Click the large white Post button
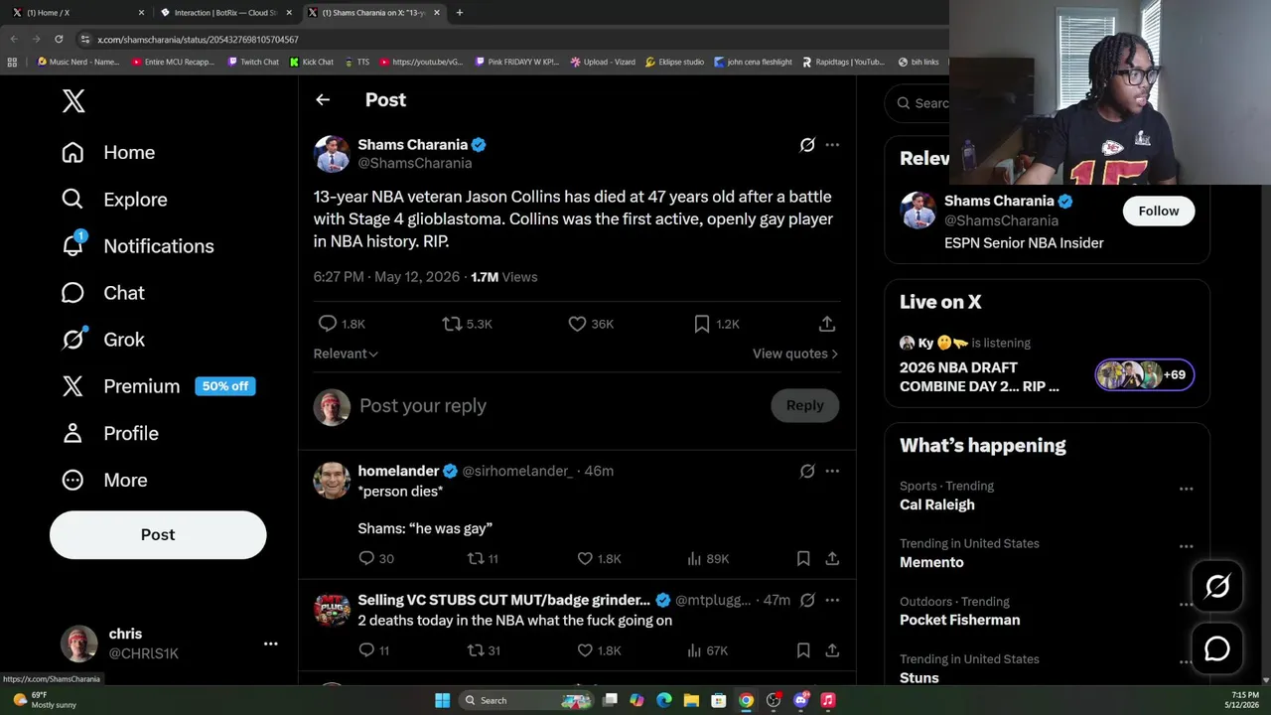The image size is (1271, 715). [158, 534]
